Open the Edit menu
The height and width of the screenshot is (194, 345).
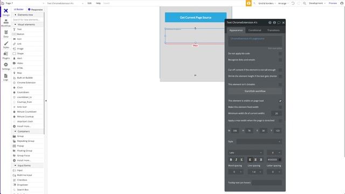[x=89, y=3]
